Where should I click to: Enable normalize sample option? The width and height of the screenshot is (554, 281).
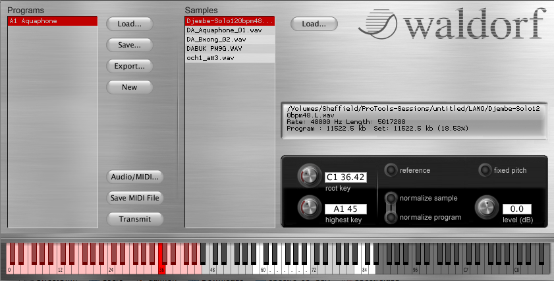click(391, 198)
